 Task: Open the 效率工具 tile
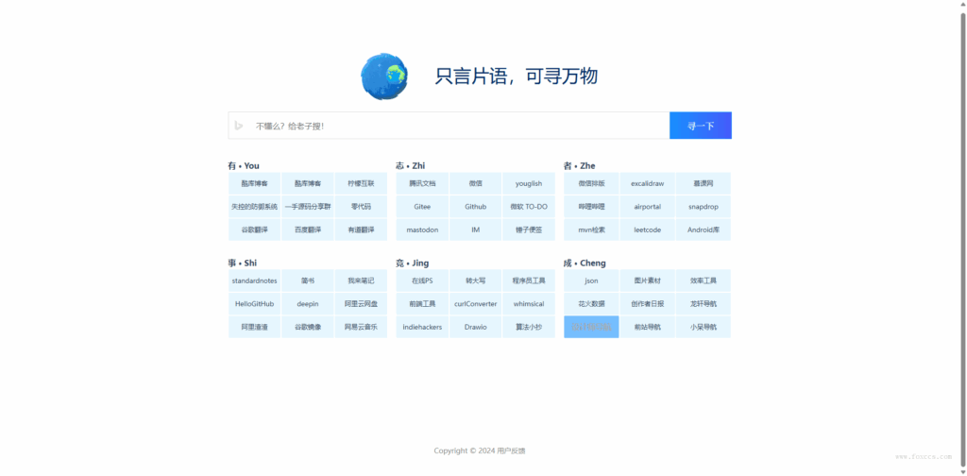pos(703,280)
